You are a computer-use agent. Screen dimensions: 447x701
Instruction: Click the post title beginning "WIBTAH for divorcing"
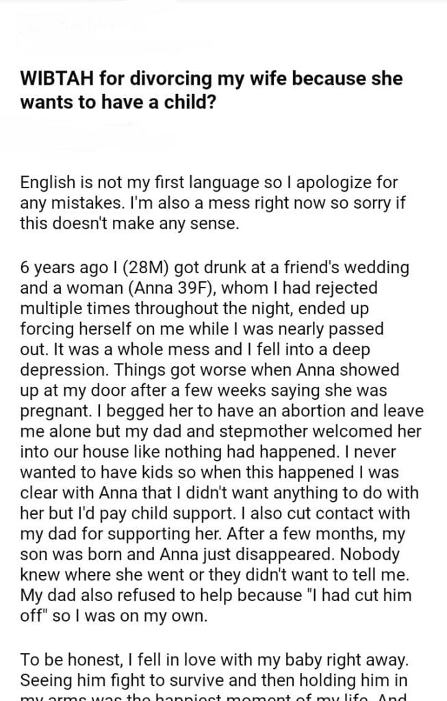pyautogui.click(x=212, y=79)
